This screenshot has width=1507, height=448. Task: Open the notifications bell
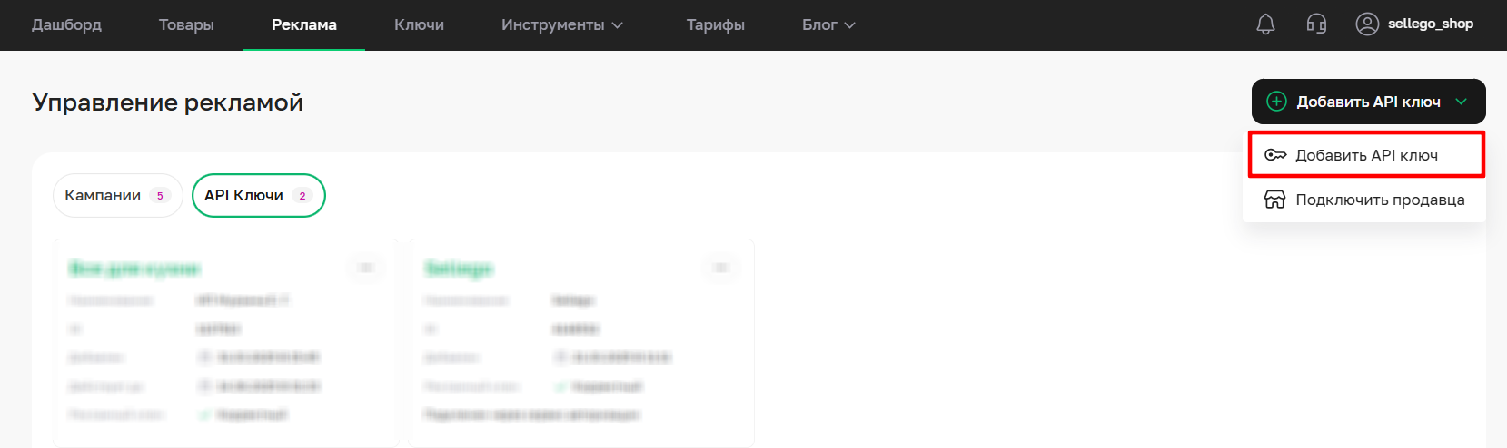(1265, 24)
